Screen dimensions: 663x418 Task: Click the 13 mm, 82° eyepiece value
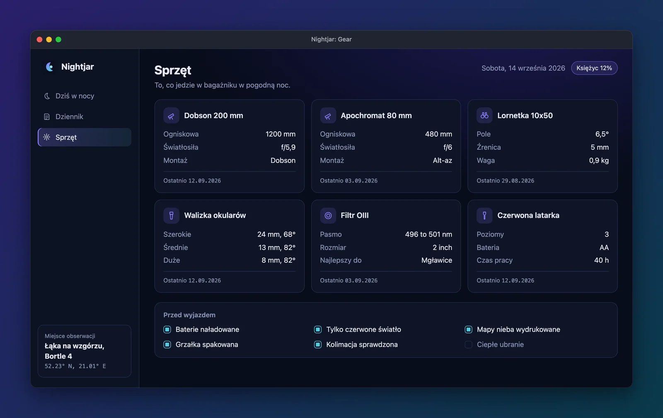(277, 247)
